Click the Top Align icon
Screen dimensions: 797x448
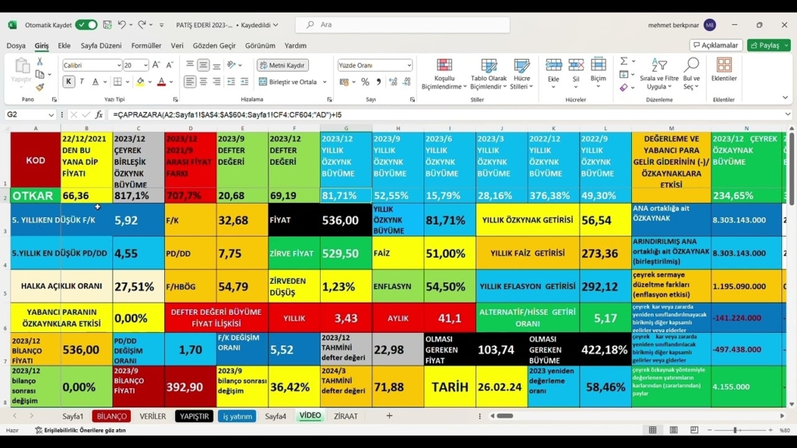[x=190, y=65]
